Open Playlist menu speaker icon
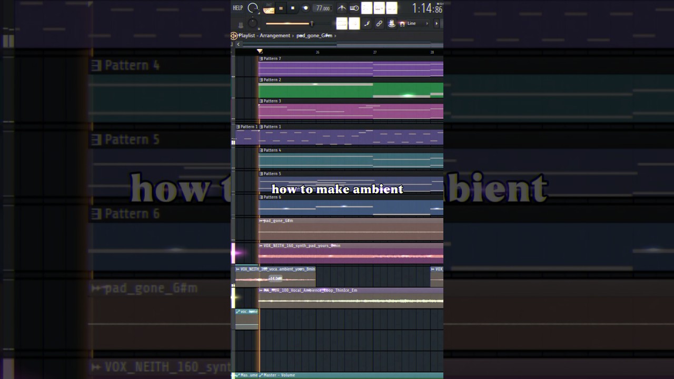This screenshot has width=674, height=379. pyautogui.click(x=234, y=36)
